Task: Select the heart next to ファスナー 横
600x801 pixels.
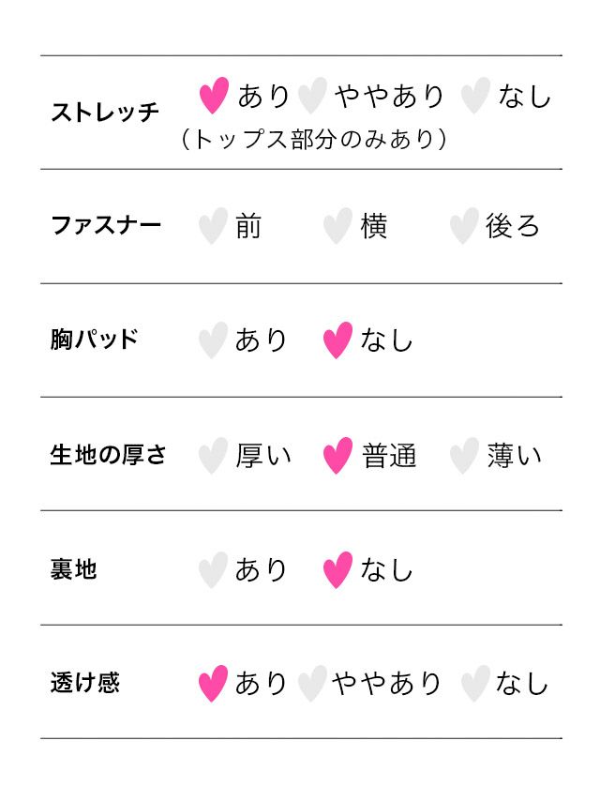Action: click(337, 226)
